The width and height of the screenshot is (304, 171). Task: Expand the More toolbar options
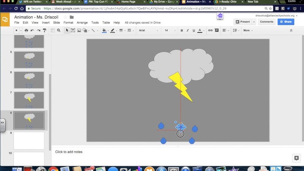pos(248,31)
